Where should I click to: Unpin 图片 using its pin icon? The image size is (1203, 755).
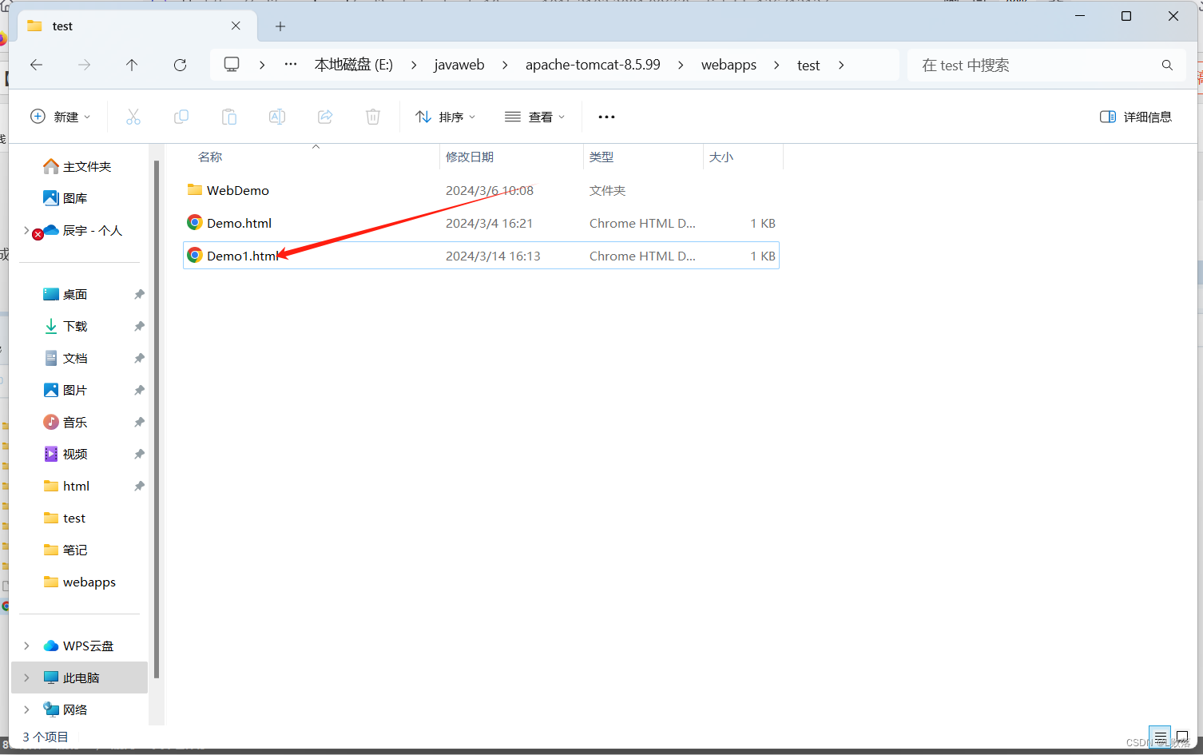tap(139, 390)
